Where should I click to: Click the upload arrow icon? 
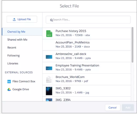14,19
